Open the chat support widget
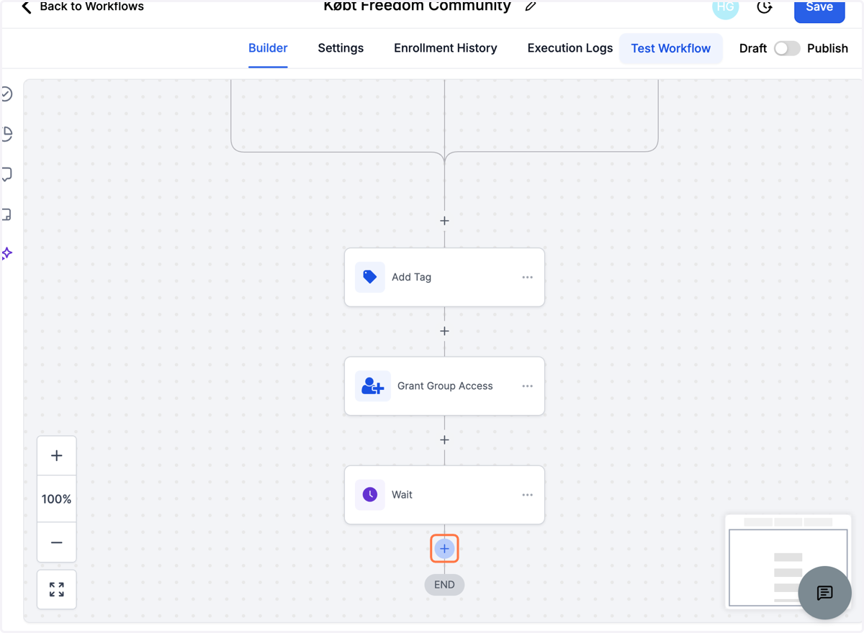Screen dimensions: 864x633 pos(825,593)
